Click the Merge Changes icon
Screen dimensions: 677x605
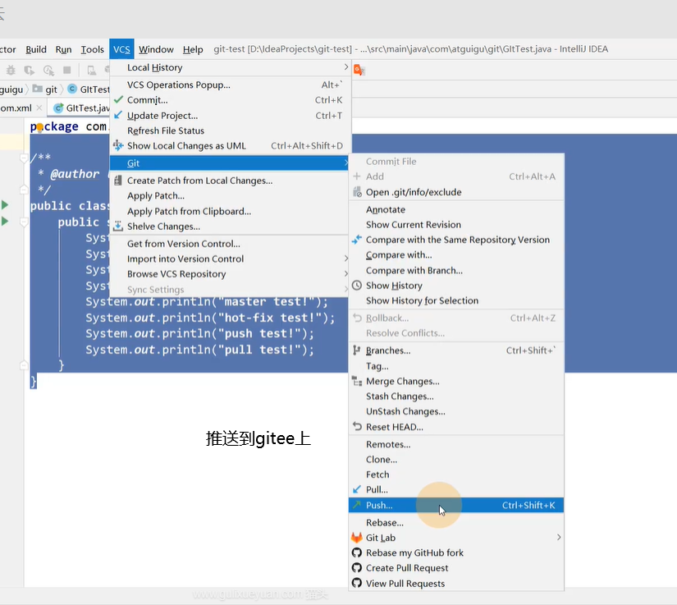coord(357,381)
